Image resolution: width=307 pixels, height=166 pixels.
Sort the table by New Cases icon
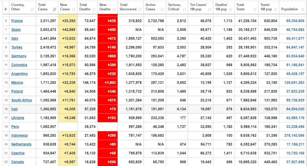pos(74,9)
